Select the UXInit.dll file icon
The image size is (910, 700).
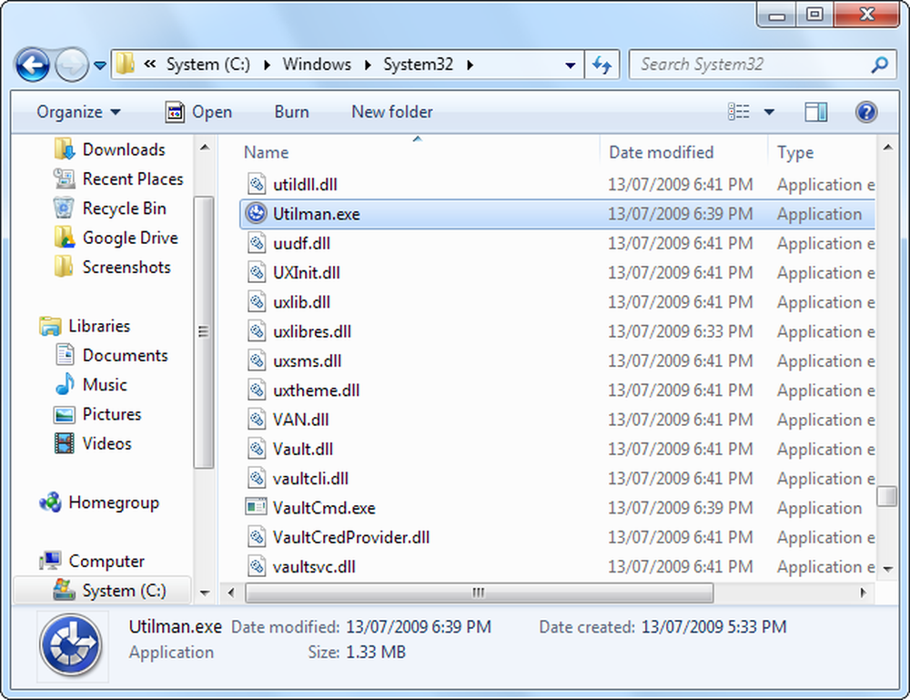pyautogui.click(x=256, y=273)
